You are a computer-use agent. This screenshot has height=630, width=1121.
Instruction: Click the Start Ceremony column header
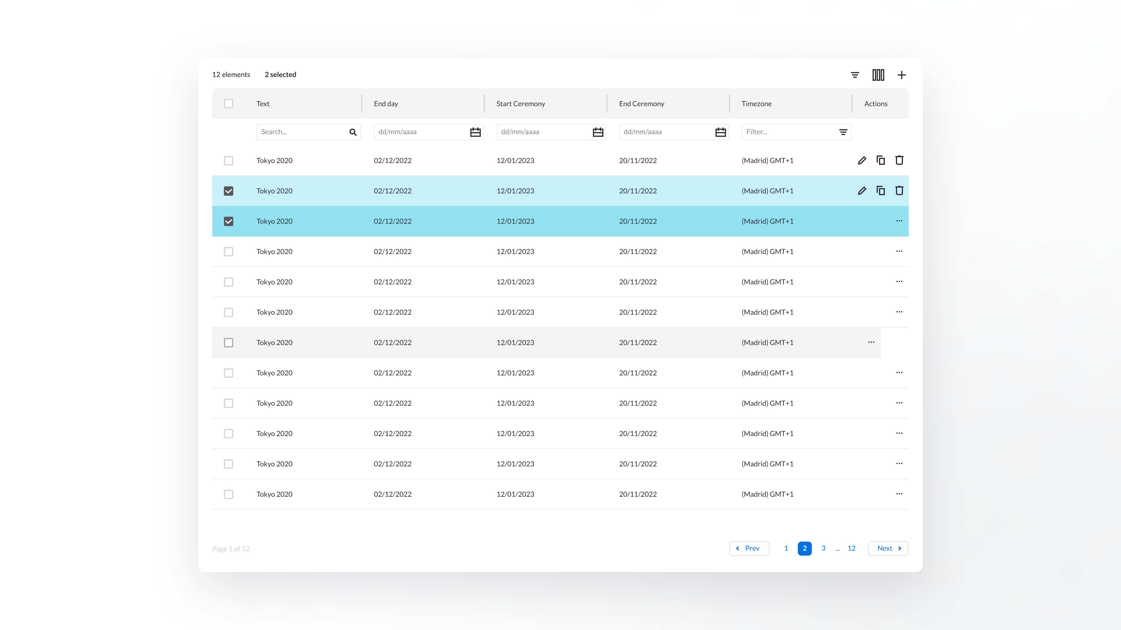(521, 104)
